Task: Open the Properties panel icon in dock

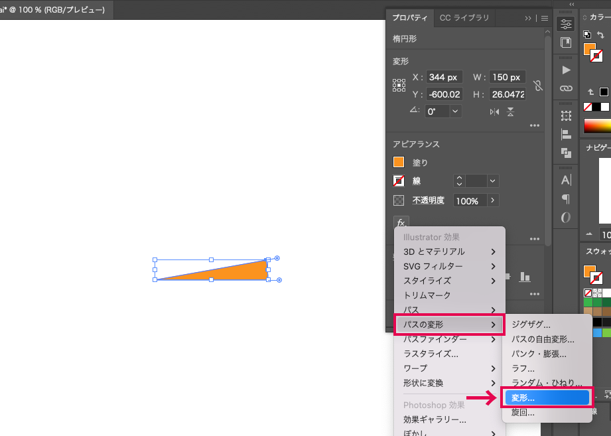Action: pyautogui.click(x=566, y=24)
